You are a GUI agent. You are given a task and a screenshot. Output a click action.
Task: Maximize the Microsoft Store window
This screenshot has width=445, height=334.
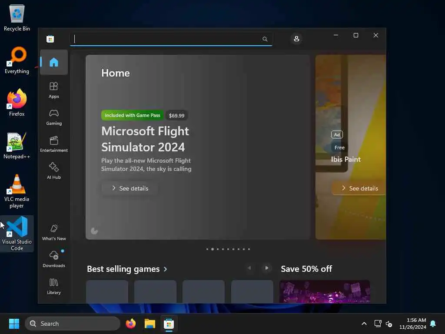click(x=356, y=35)
